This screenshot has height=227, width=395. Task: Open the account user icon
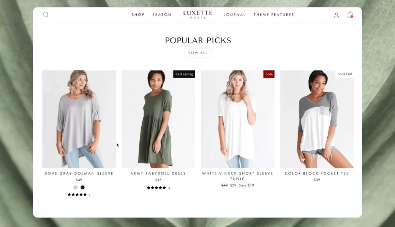click(x=336, y=15)
